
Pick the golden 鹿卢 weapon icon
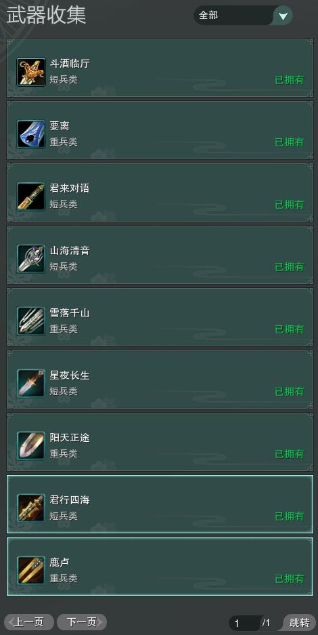pos(31,571)
